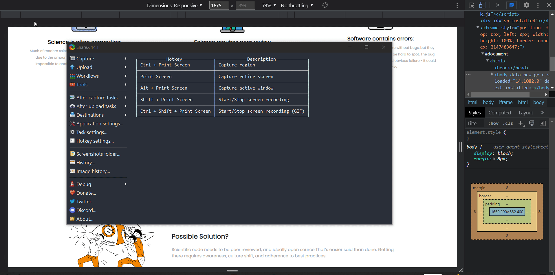This screenshot has height=275, width=555.
Task: Click the Image history icon
Action: [x=72, y=171]
